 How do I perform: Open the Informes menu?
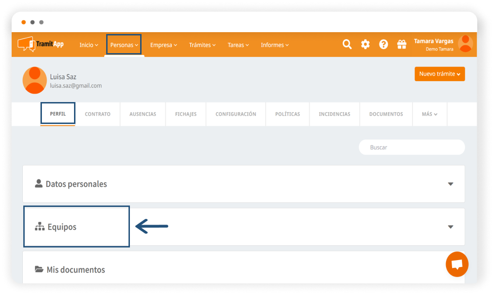(275, 45)
